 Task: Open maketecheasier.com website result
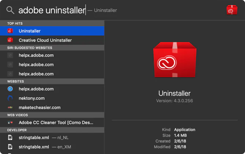39,108
